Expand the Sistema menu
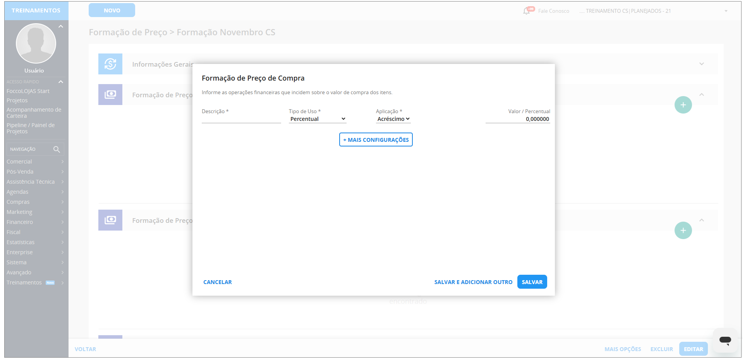 coord(35,262)
